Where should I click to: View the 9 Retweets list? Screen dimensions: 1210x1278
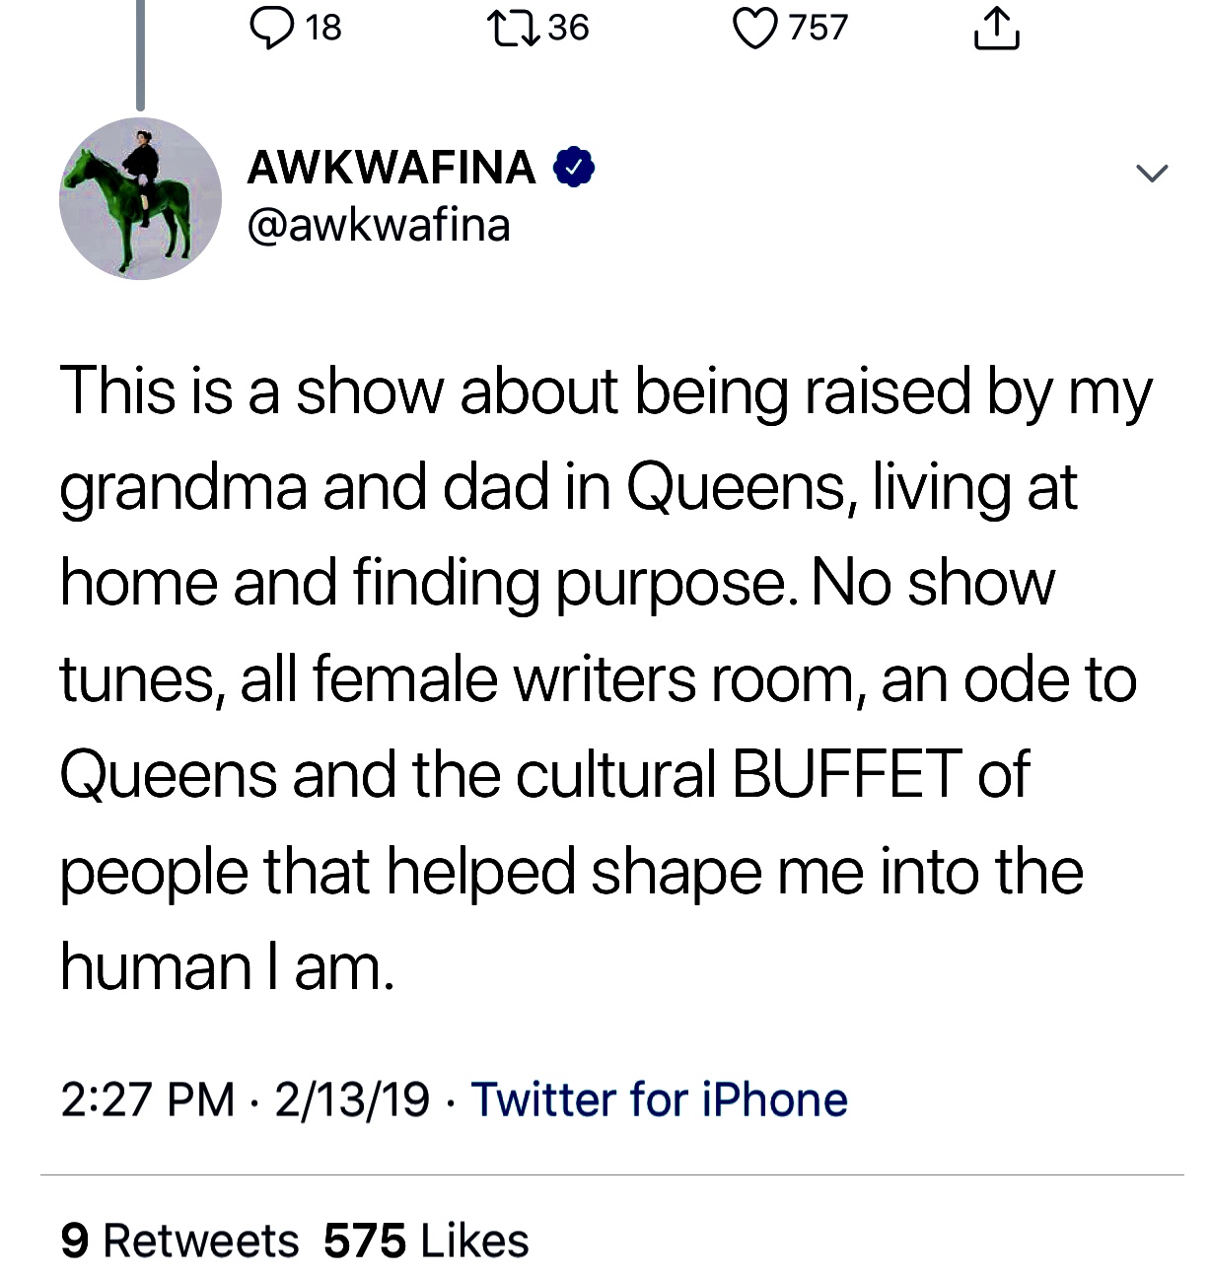[179, 1241]
